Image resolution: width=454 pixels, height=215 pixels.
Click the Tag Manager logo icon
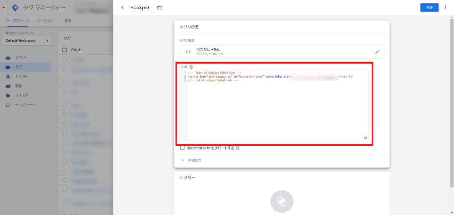point(15,8)
